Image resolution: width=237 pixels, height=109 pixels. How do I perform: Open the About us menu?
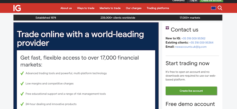point(66,8)
